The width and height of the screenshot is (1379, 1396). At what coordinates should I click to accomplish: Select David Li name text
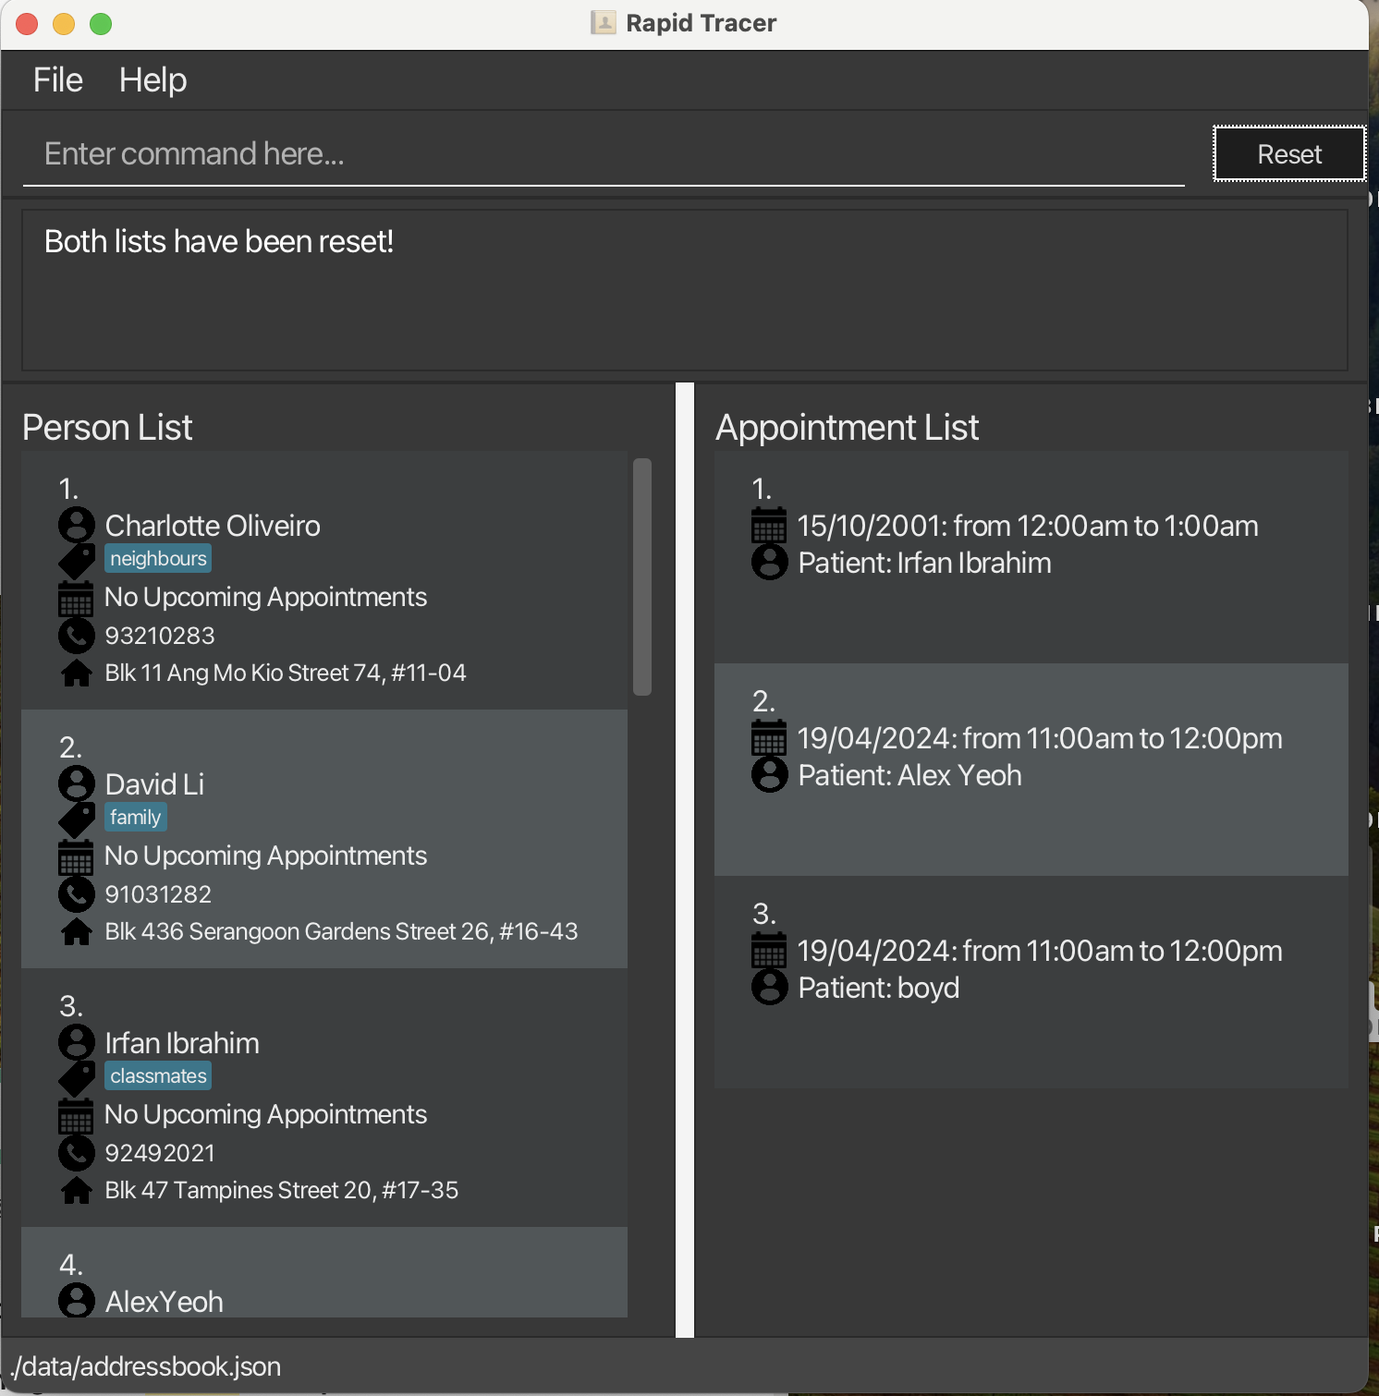[154, 784]
